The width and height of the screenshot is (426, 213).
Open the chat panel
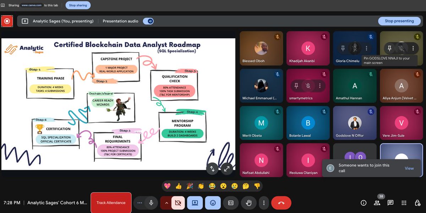point(390,203)
